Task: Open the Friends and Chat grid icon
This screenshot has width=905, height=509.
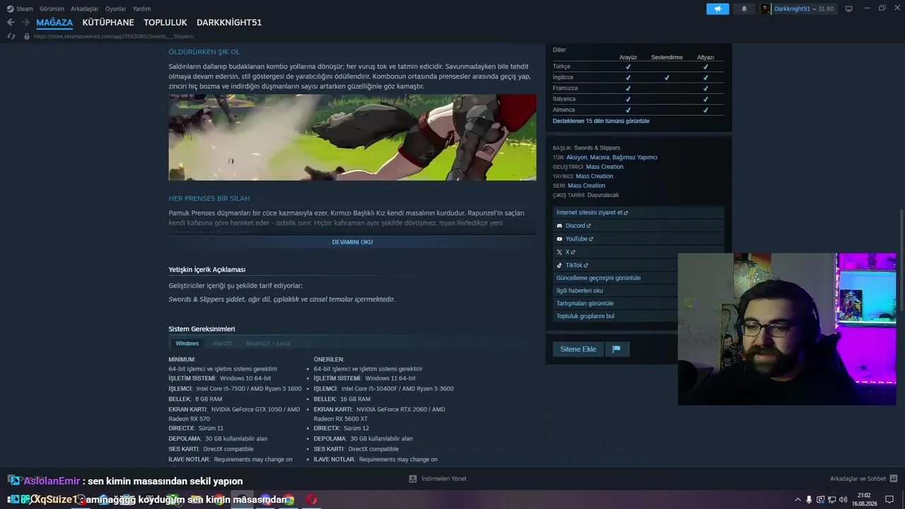Action: point(894,479)
